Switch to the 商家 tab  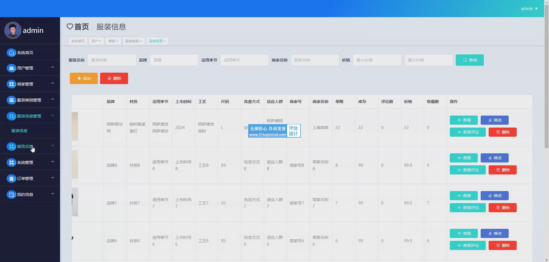click(113, 41)
